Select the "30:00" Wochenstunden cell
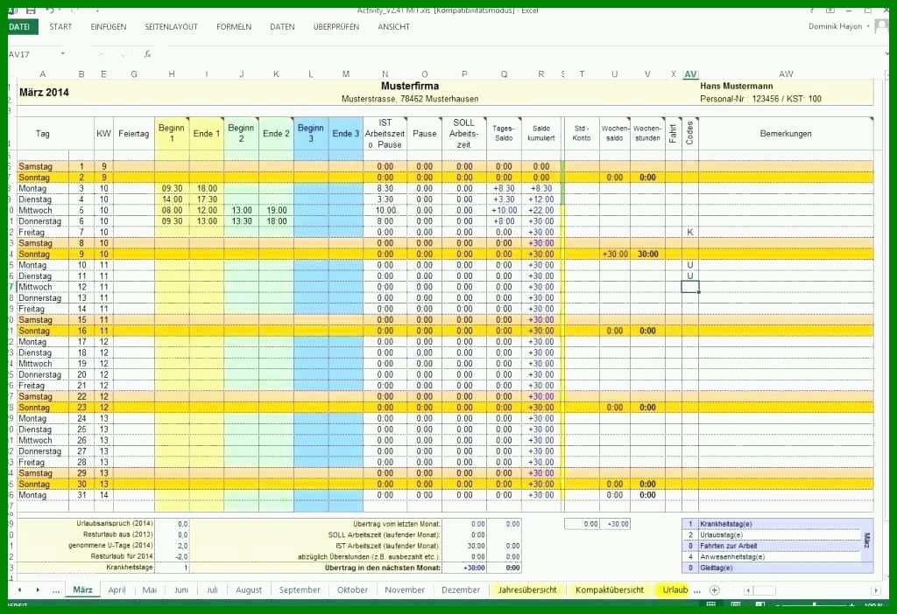897x614 pixels. 647,255
